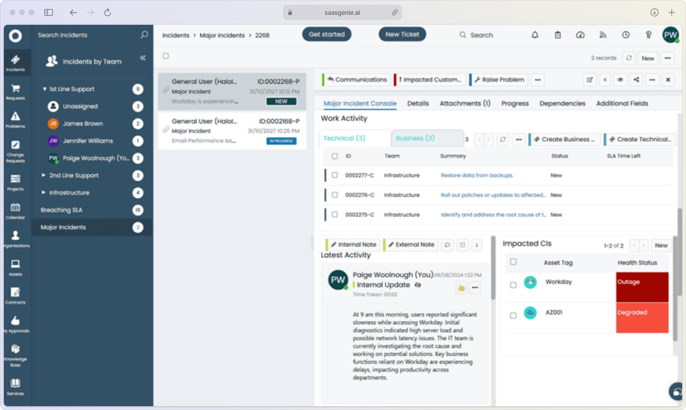686x410 pixels.
Task: Open the RSS feed icon
Action: [x=603, y=35]
